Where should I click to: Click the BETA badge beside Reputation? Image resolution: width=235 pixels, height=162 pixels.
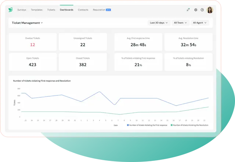coord(108,10)
